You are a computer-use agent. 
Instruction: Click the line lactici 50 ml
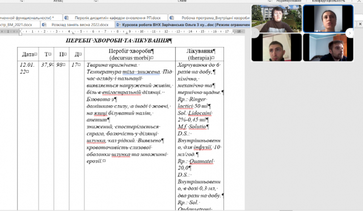[193, 106]
